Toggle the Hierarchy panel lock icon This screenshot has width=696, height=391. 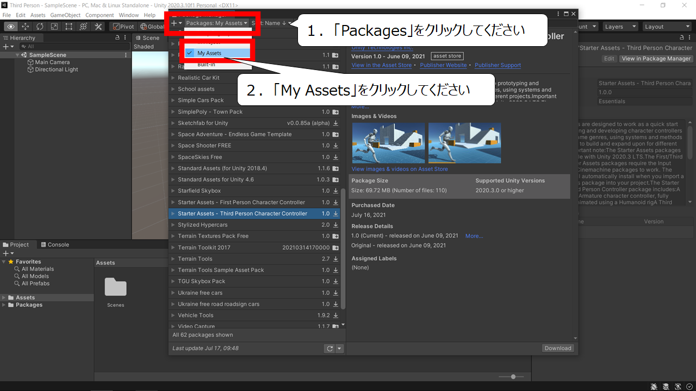click(x=118, y=38)
